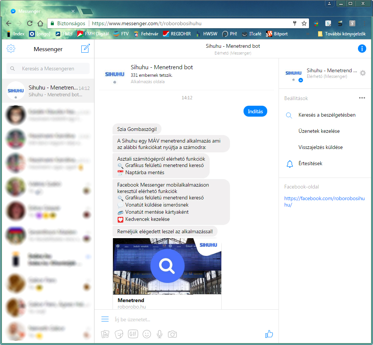Screen dimensions: 373x345
Task: Click the browser address bar URL
Action: (146, 23)
